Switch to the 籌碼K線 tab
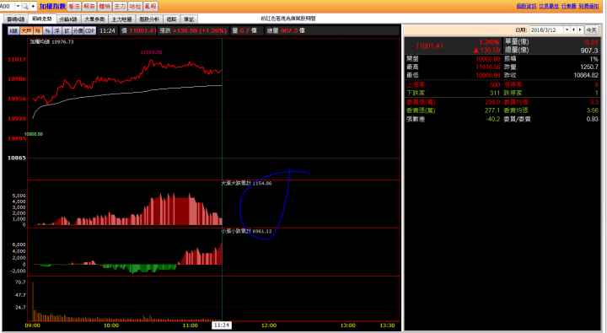The image size is (607, 333). coord(16,19)
